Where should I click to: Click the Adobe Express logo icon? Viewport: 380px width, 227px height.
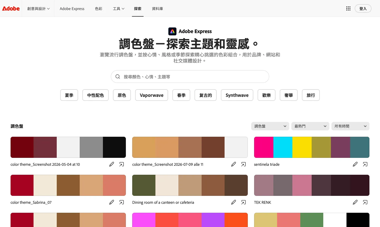(172, 31)
